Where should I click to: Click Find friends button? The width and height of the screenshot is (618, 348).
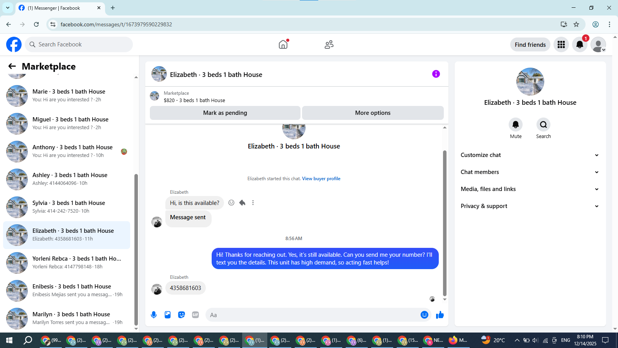click(530, 44)
